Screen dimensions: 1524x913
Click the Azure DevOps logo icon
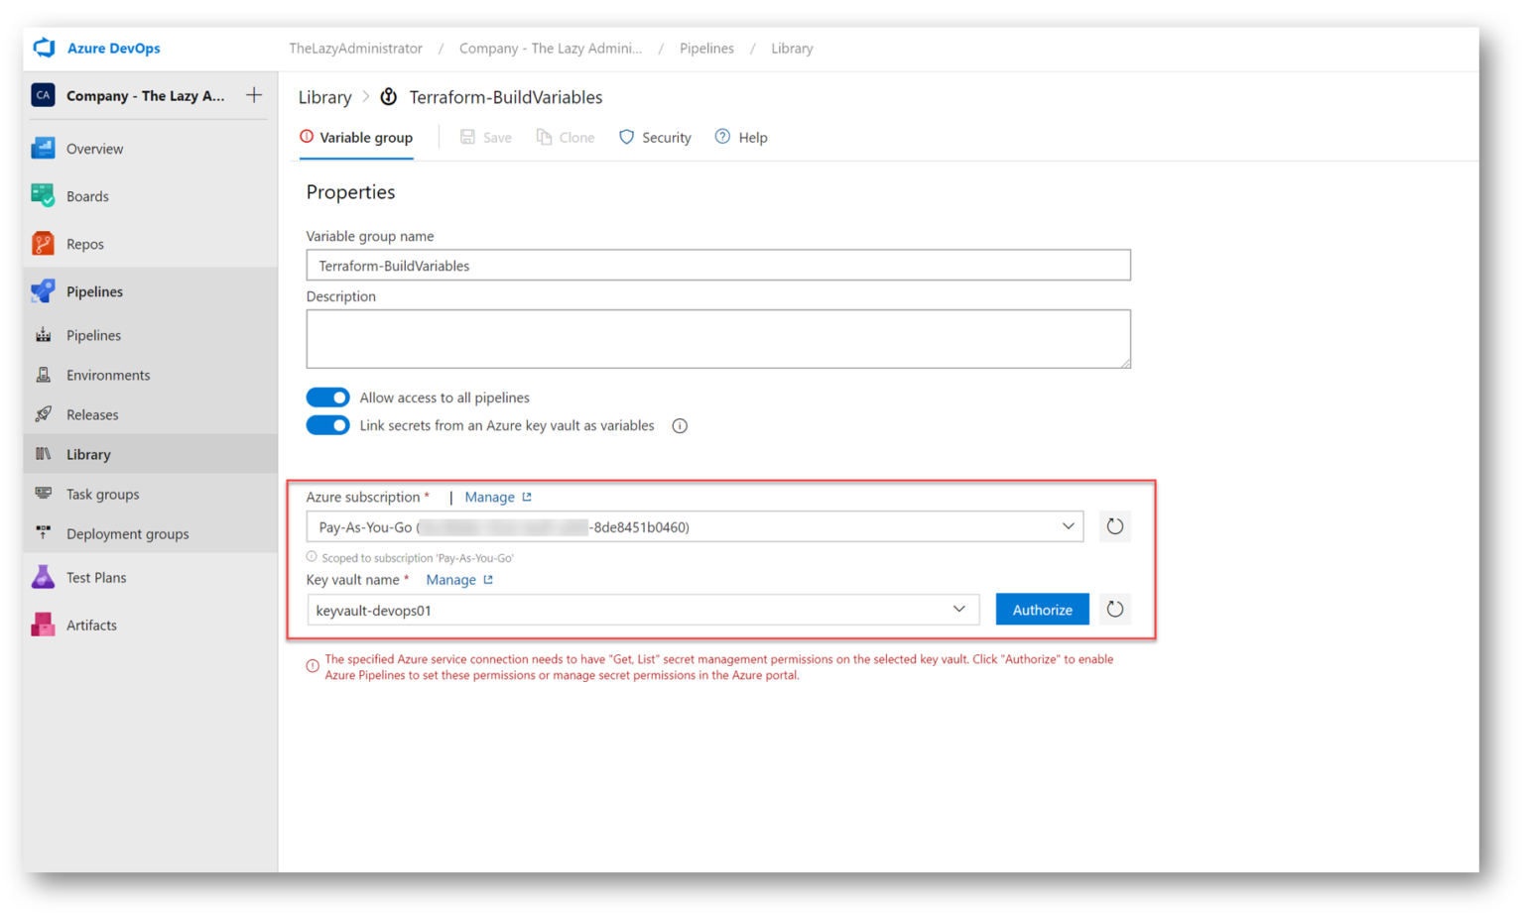(x=44, y=48)
